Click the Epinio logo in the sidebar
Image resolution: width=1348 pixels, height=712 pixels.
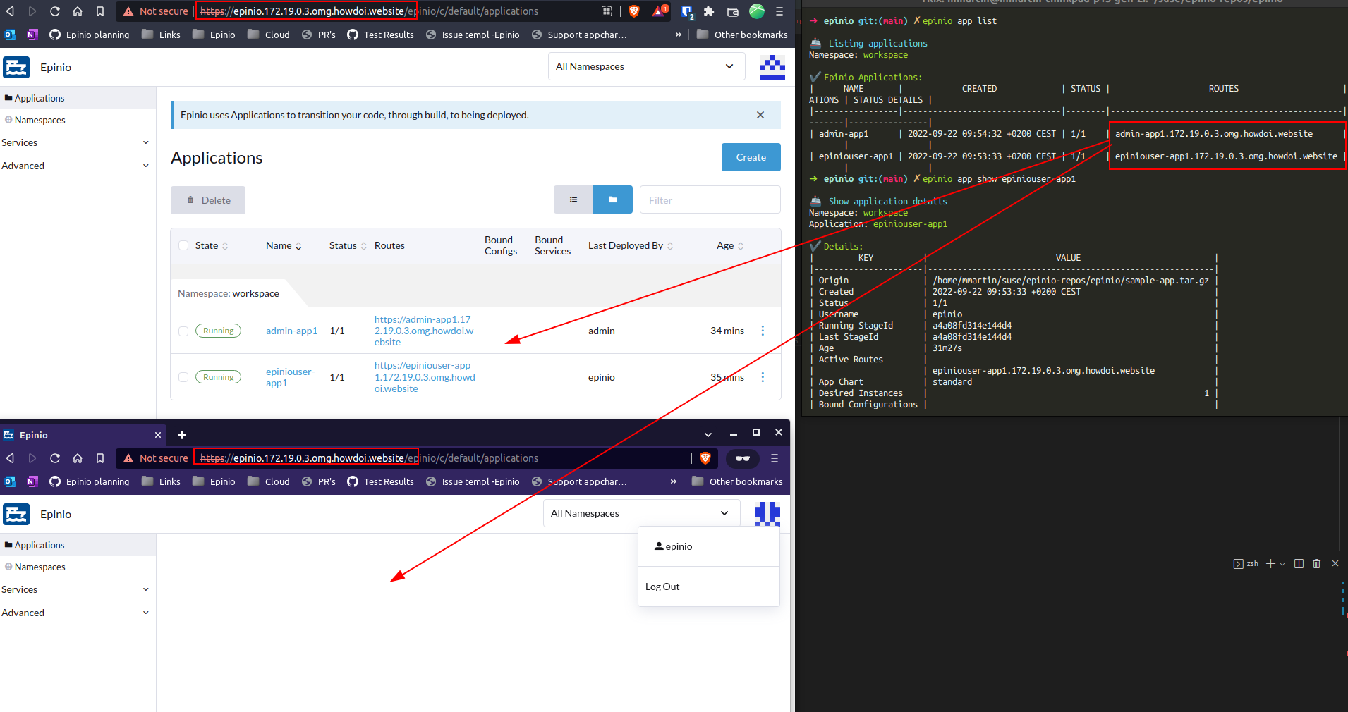pos(16,67)
